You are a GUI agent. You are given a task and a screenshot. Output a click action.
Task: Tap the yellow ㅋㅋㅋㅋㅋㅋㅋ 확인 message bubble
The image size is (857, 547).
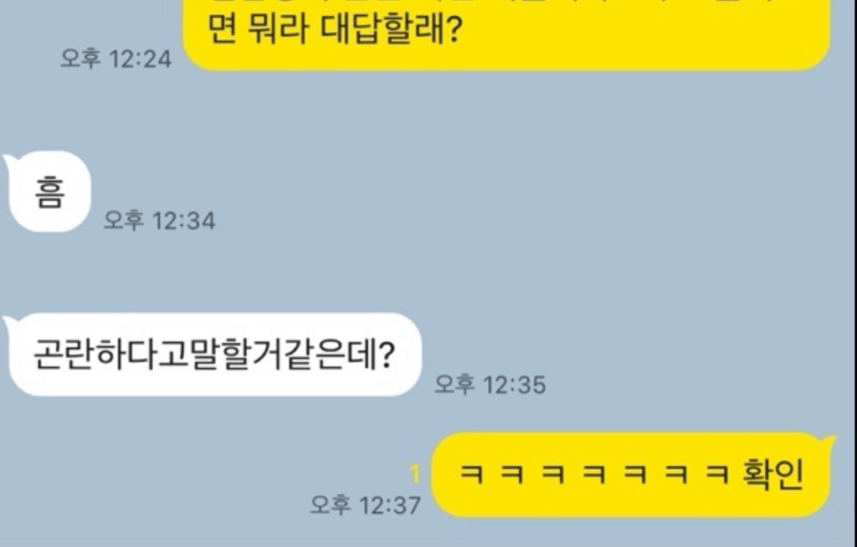631,474
